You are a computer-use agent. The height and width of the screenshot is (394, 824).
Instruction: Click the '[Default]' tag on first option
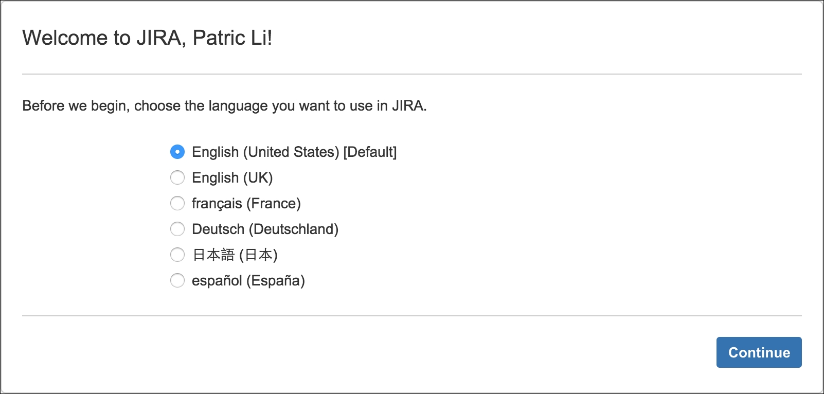370,152
